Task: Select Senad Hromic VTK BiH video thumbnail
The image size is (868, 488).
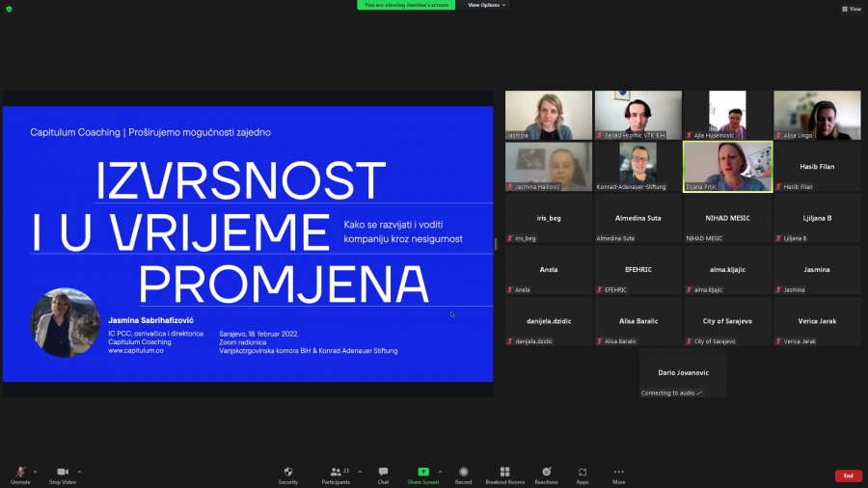Action: click(x=638, y=115)
